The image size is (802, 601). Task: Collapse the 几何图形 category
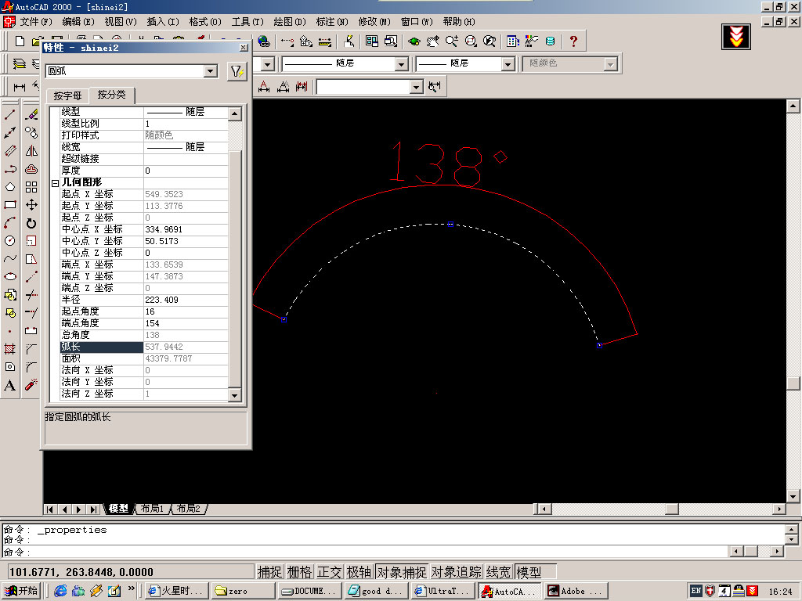coord(56,183)
